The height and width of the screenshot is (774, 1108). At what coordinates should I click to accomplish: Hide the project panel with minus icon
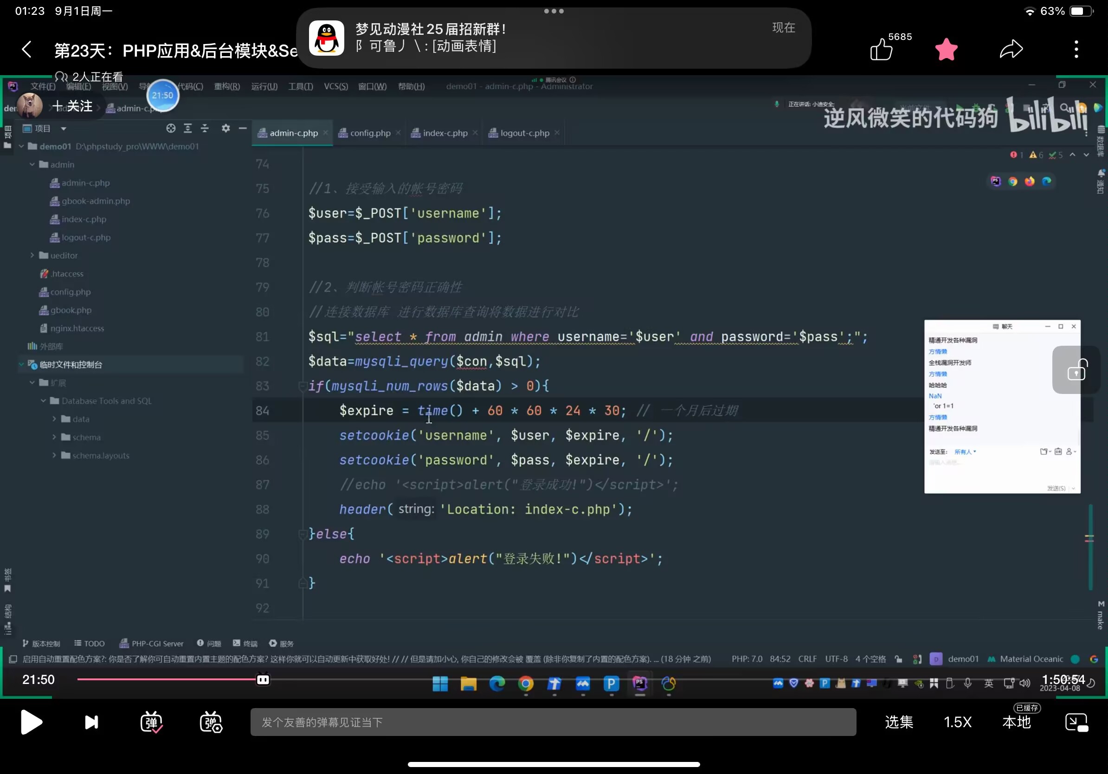[x=243, y=128]
